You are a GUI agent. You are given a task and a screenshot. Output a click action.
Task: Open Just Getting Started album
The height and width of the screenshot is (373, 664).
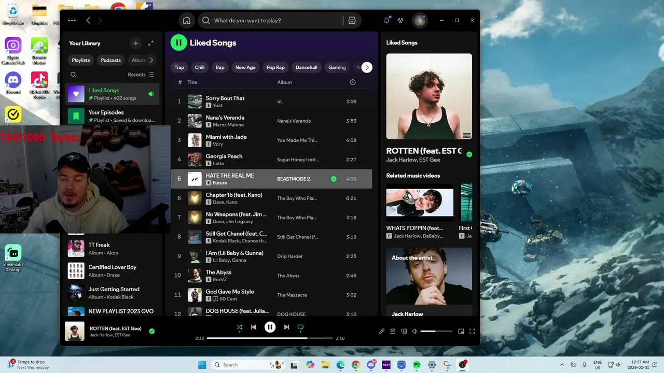[112, 293]
